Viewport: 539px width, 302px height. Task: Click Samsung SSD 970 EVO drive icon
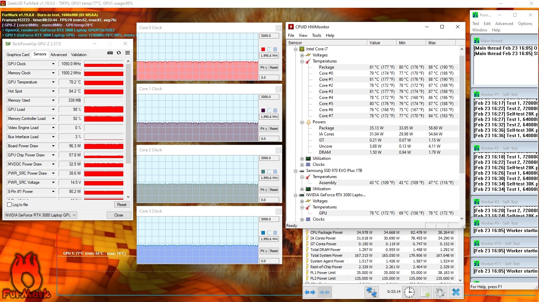(302, 171)
